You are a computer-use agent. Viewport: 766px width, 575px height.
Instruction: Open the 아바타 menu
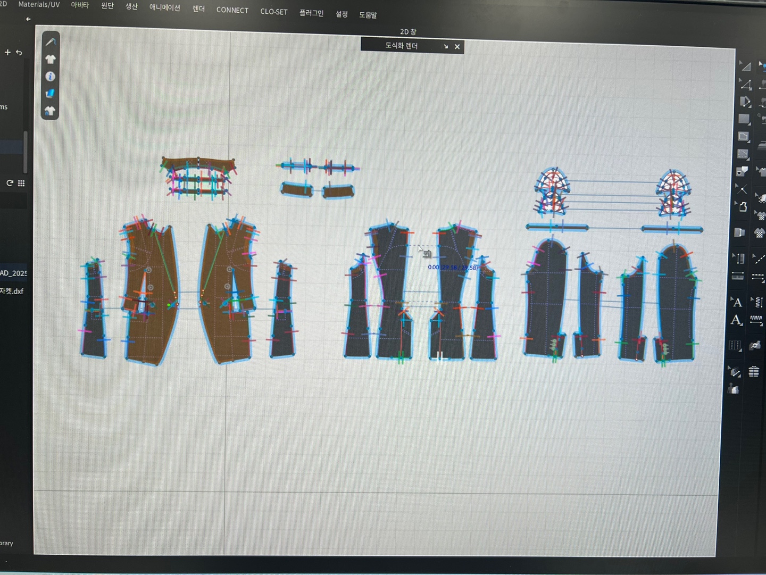[x=80, y=5]
